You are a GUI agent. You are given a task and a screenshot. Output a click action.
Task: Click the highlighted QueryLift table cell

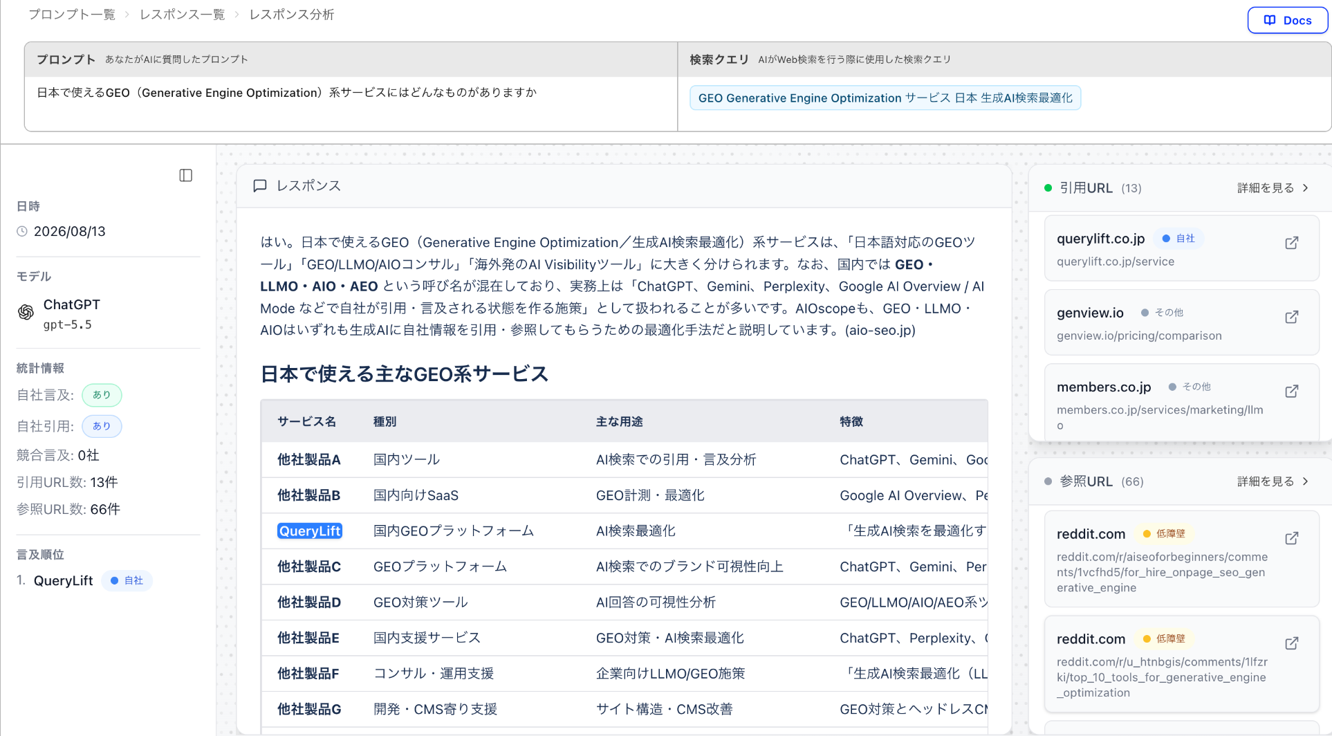click(310, 531)
